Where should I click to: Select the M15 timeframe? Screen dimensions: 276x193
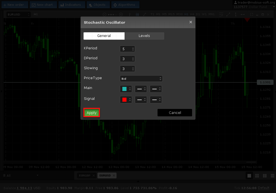171,14
